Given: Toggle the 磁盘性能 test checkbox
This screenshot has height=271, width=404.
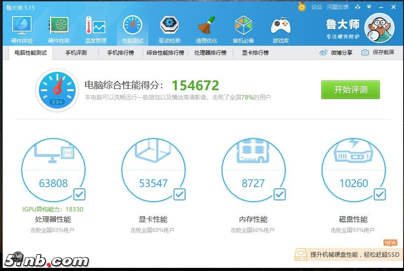Looking at the screenshot, I should tap(380, 194).
